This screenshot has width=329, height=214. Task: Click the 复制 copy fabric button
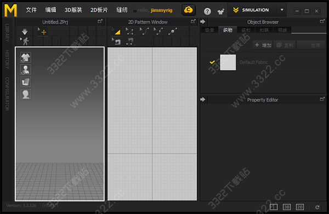coord(285,45)
